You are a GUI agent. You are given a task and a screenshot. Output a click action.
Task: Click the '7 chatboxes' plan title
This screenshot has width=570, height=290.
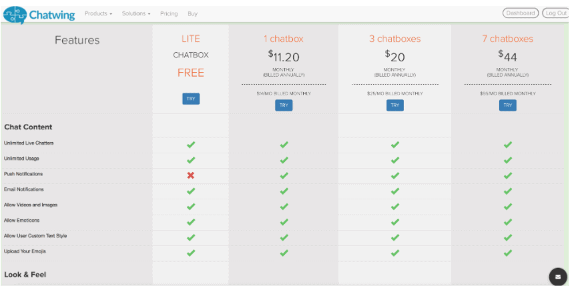click(x=507, y=39)
